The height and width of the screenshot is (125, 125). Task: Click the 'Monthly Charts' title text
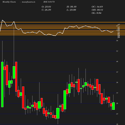tap(9, 2)
